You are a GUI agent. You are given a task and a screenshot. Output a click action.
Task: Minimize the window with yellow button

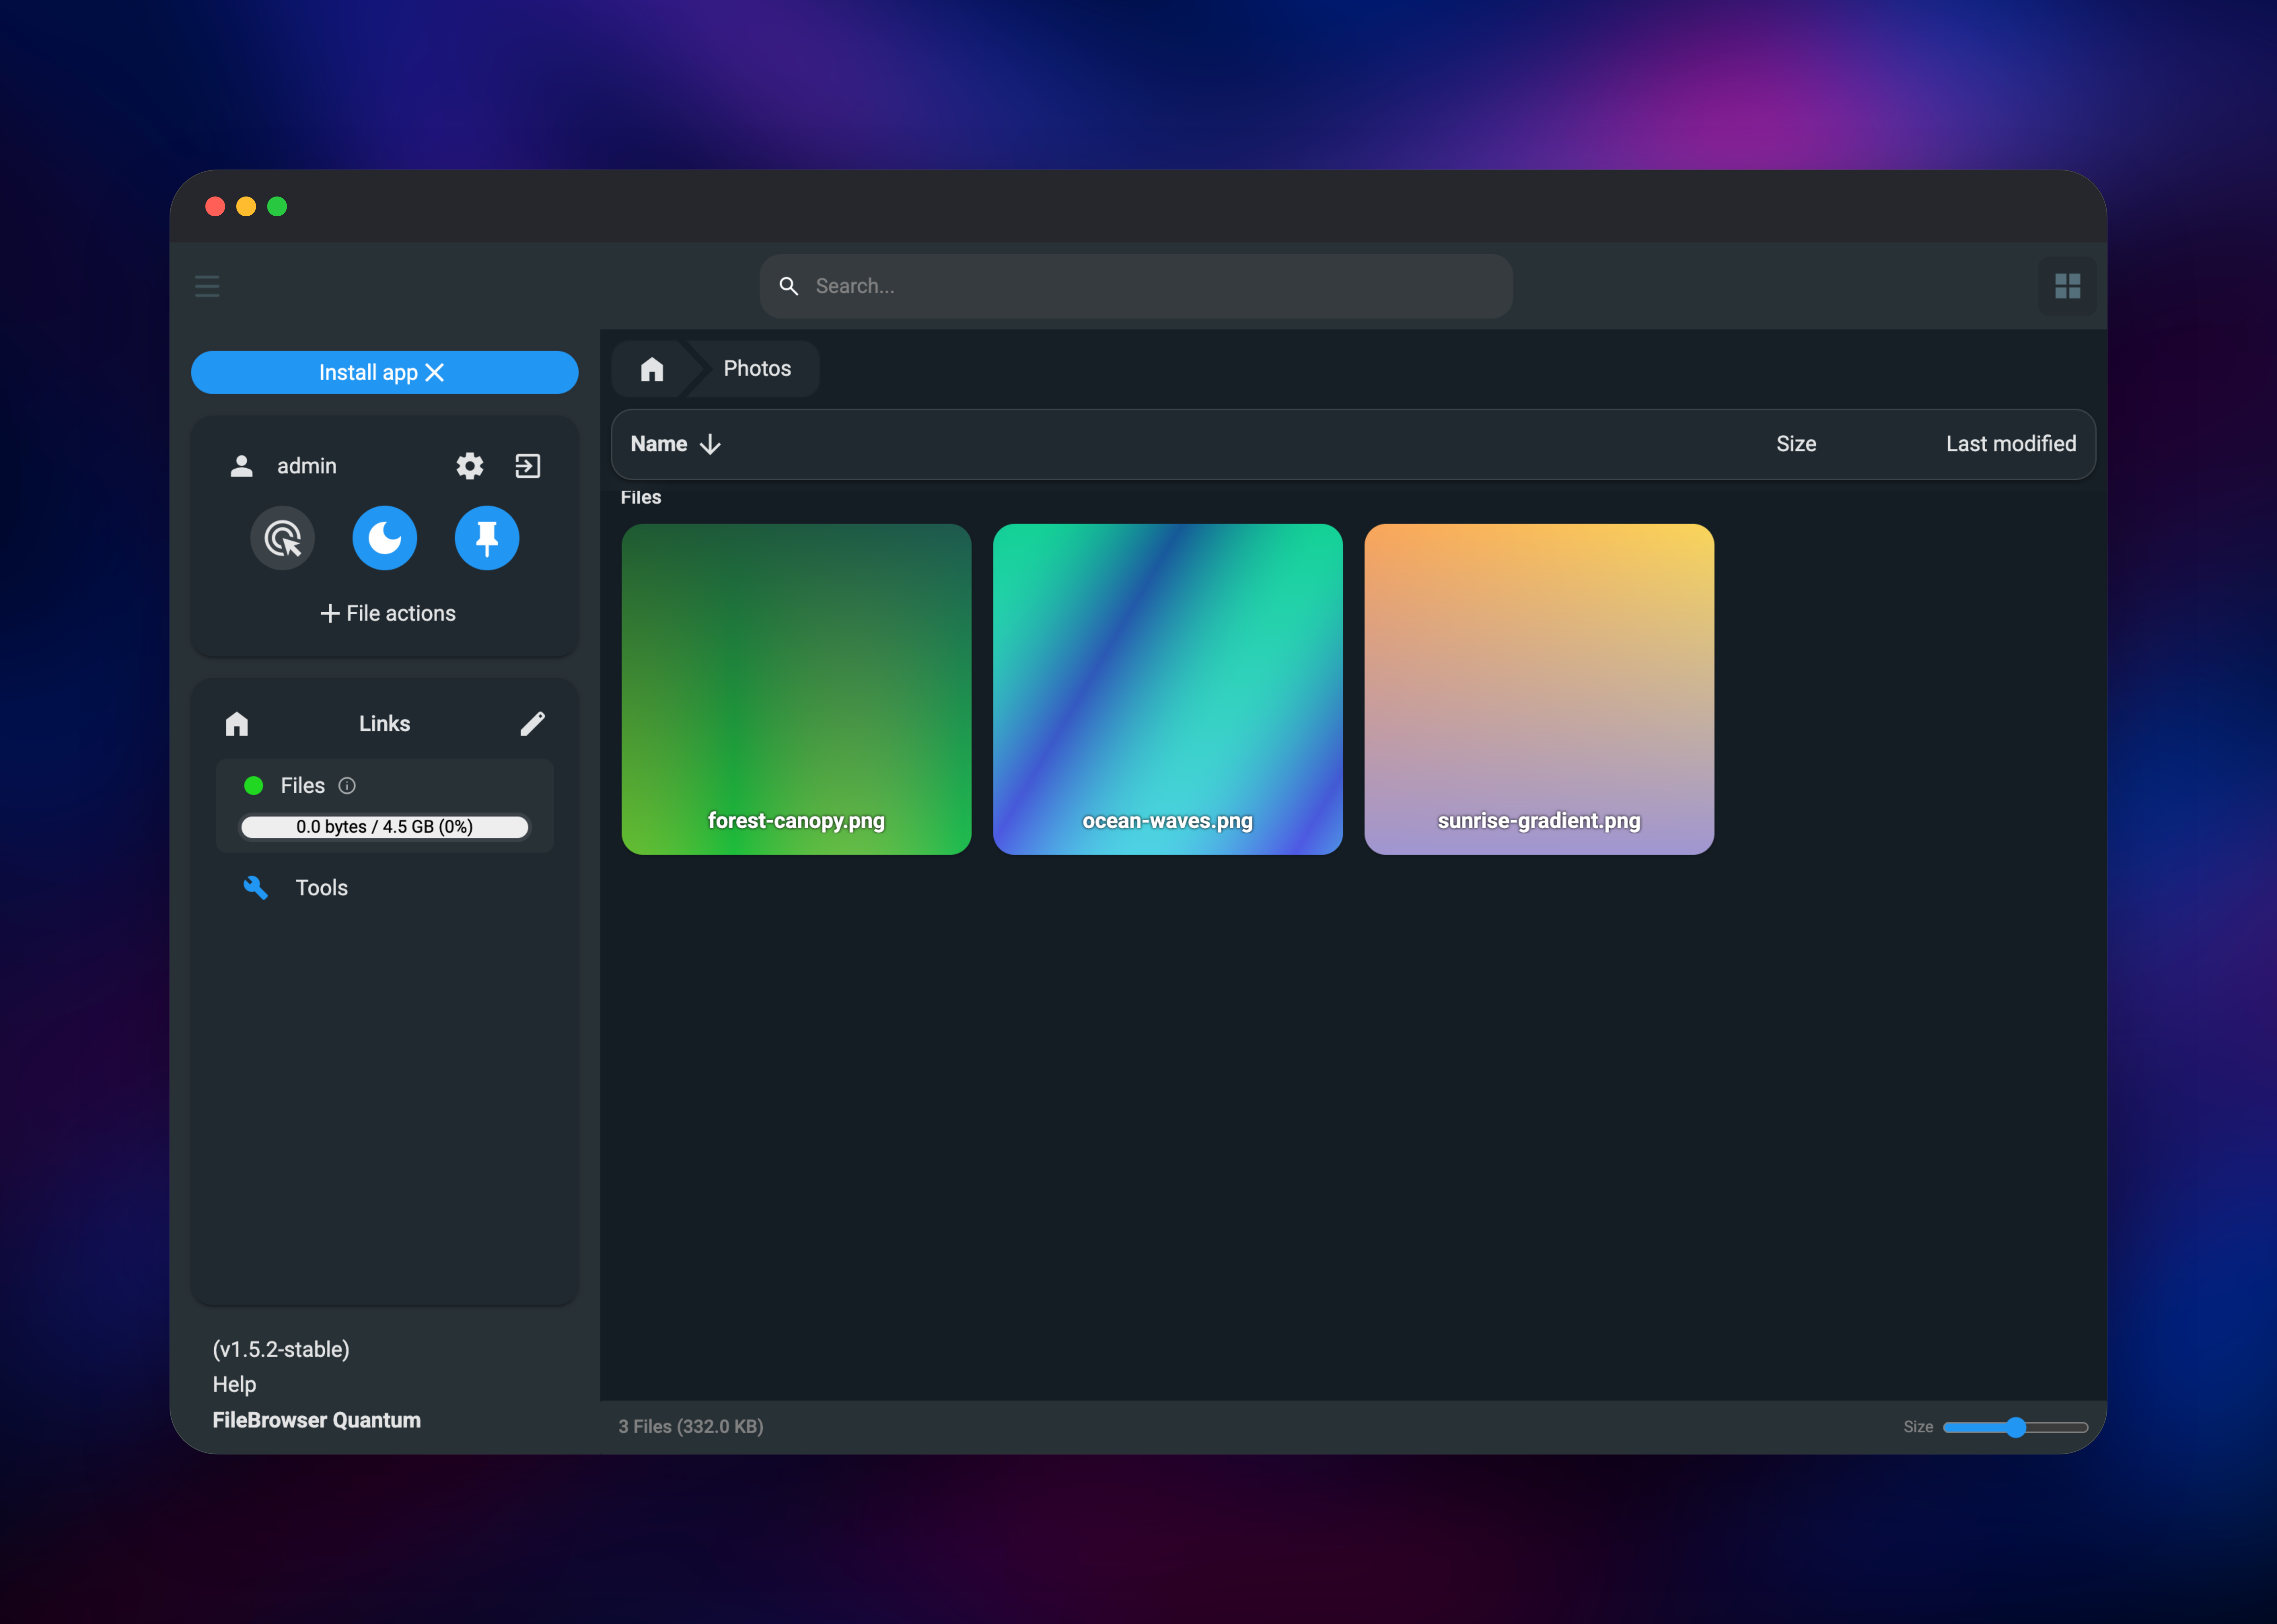tap(246, 206)
